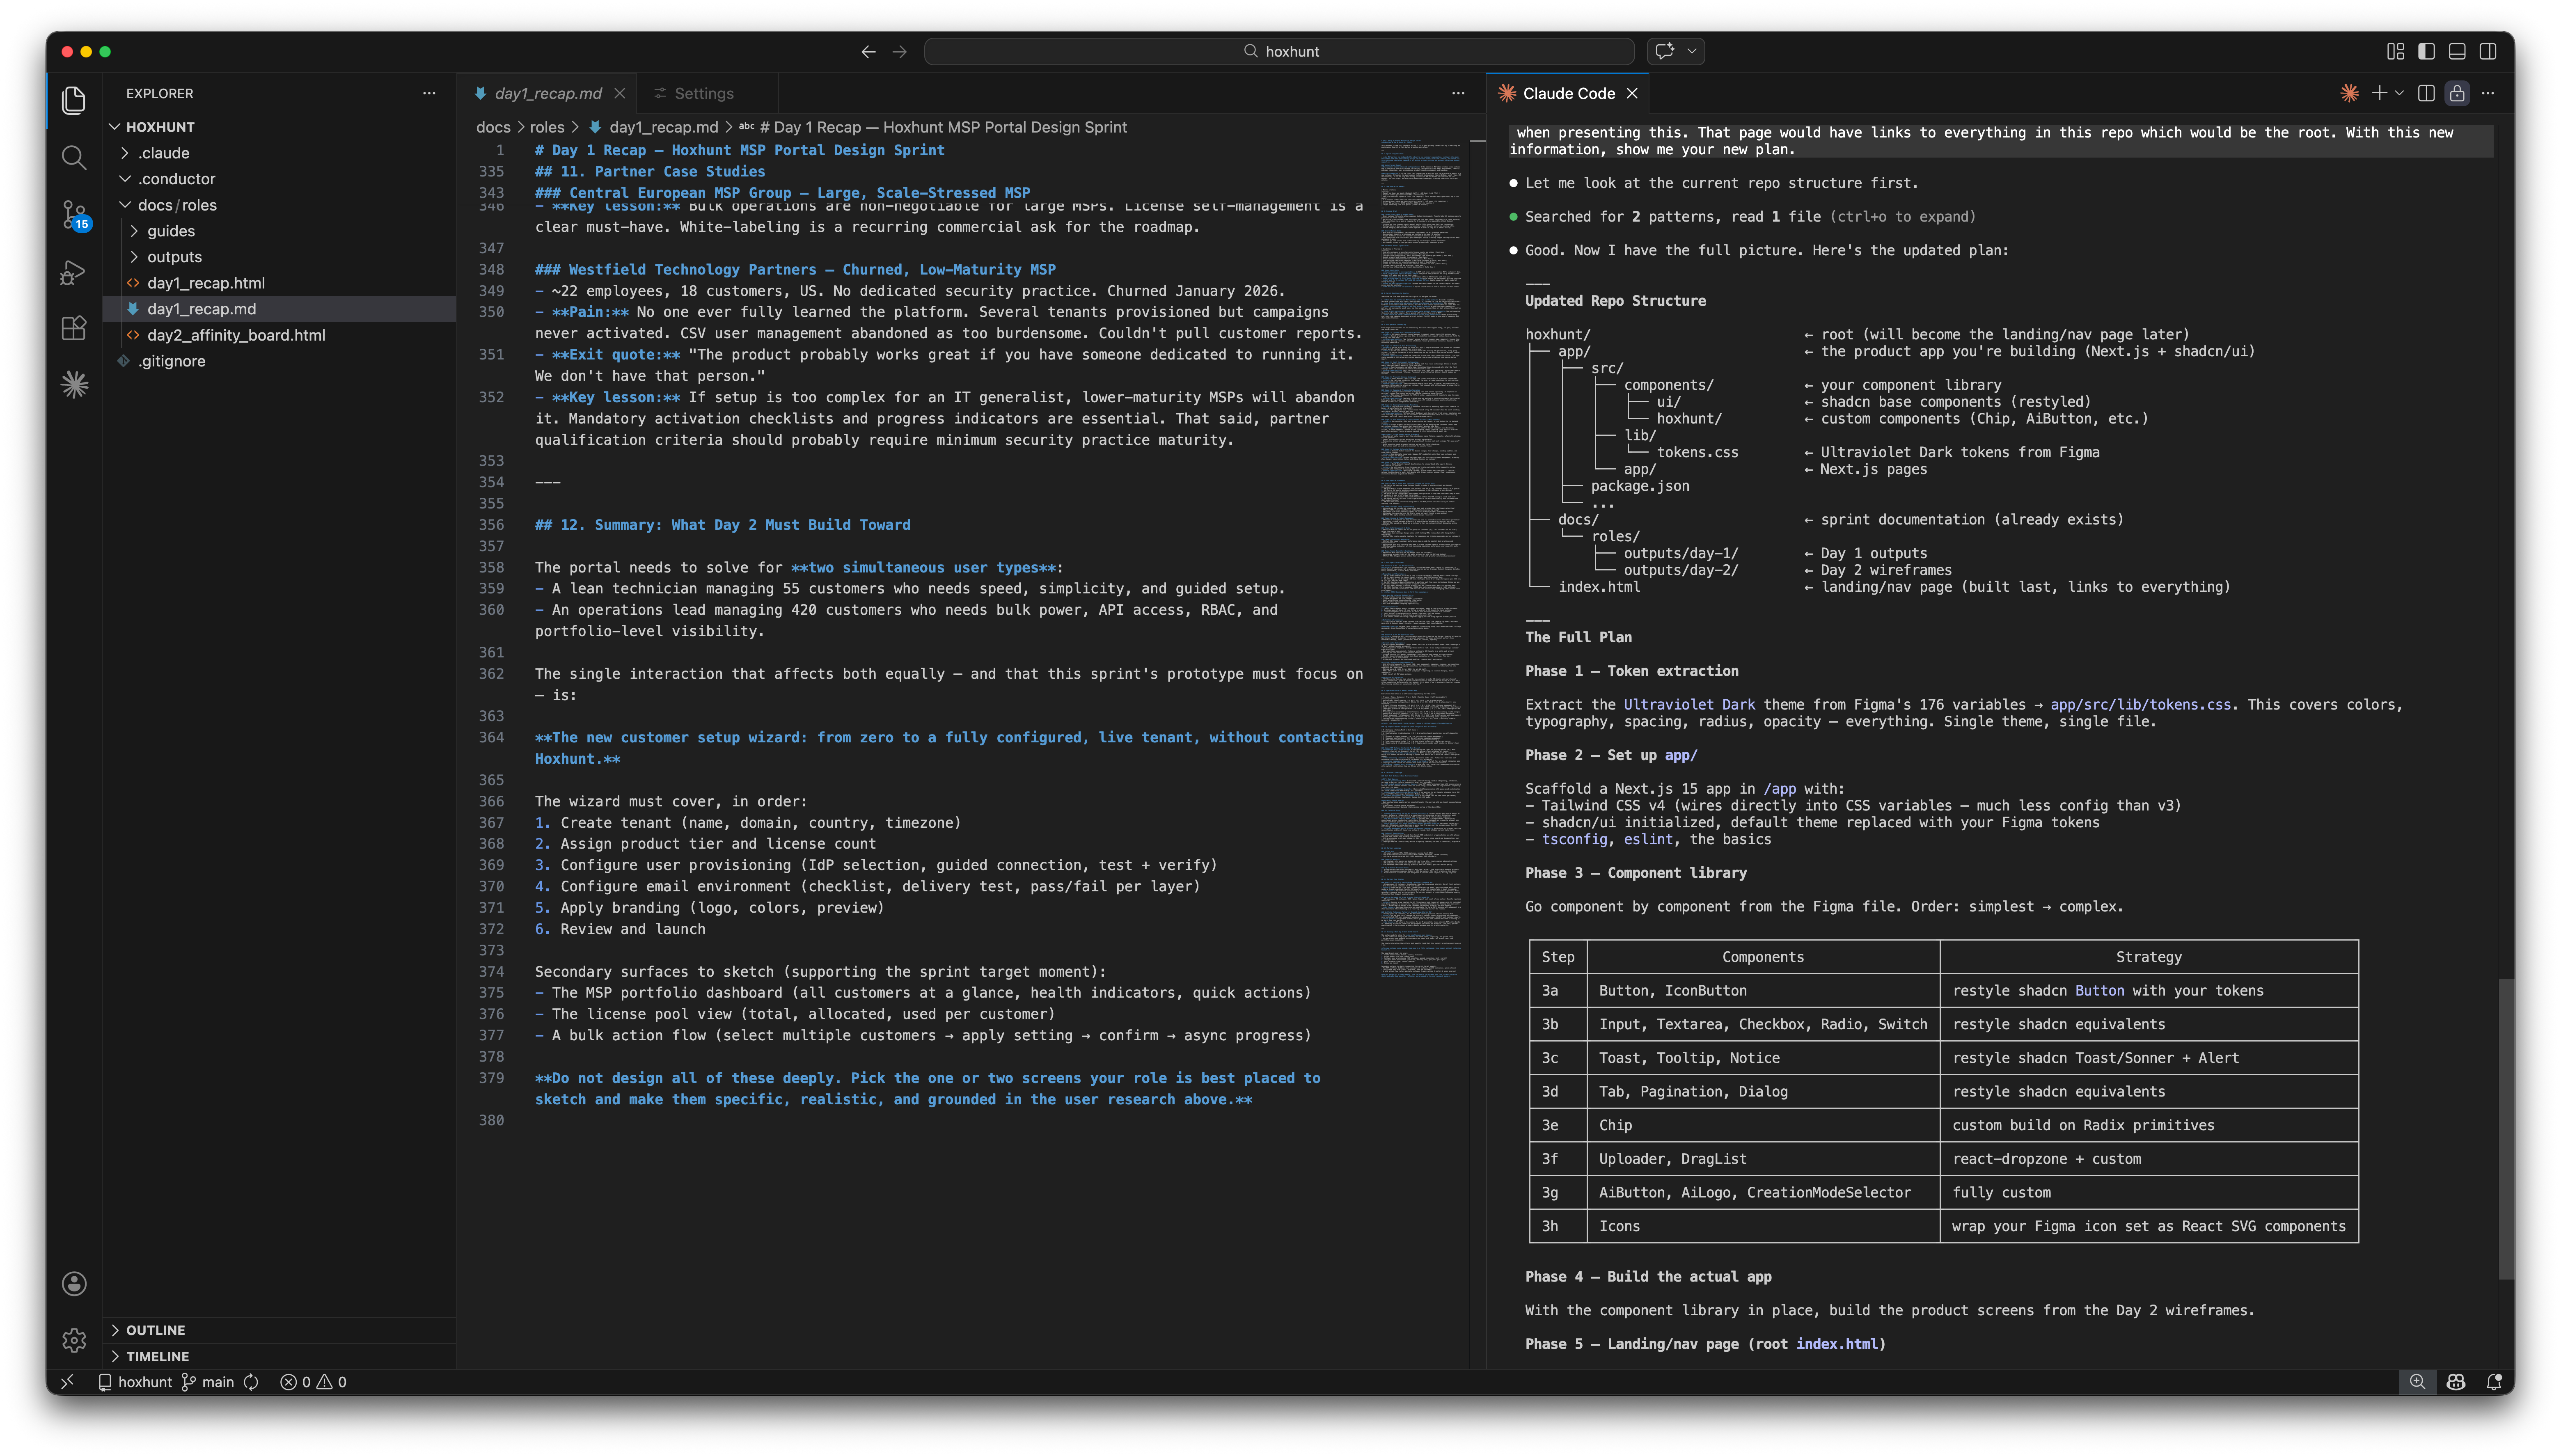
Task: Open Claude Code from activity bar
Action: pos(73,385)
